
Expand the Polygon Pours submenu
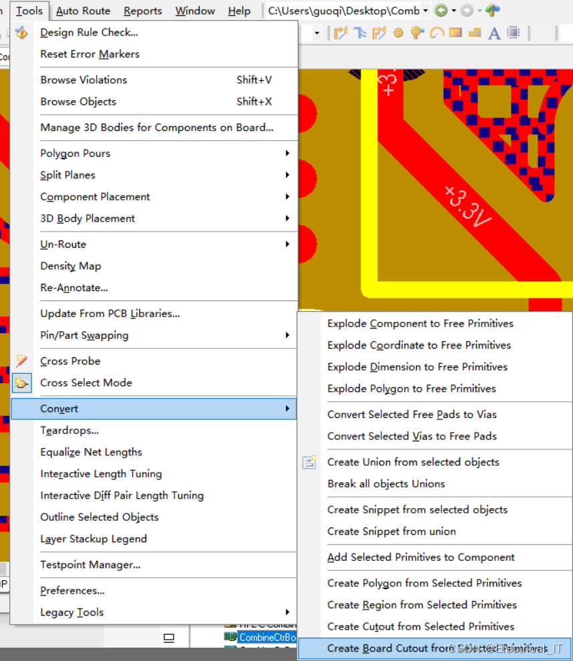[x=154, y=153]
